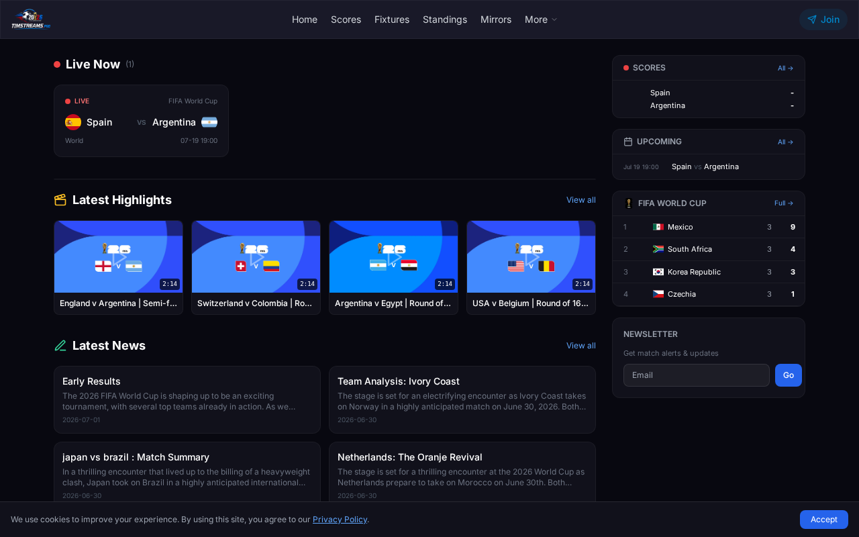859x537 pixels.
Task: Click the Argentina flag icon in live match
Action: click(209, 122)
